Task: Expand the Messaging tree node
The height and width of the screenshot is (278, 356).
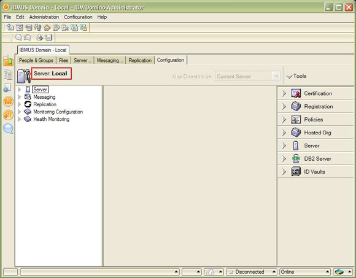Action: tap(20, 97)
